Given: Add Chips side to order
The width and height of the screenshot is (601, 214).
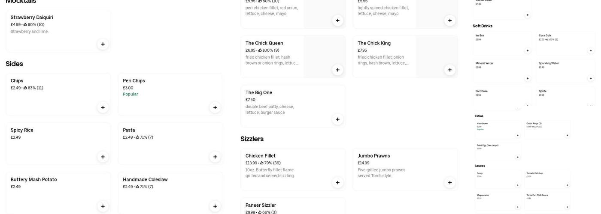Looking at the screenshot, I should pos(103,107).
